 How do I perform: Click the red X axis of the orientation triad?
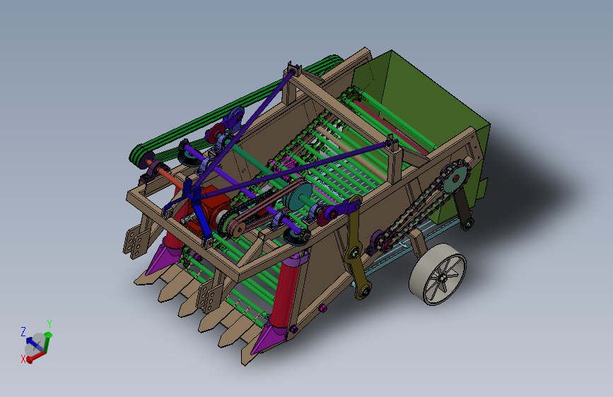point(35,357)
